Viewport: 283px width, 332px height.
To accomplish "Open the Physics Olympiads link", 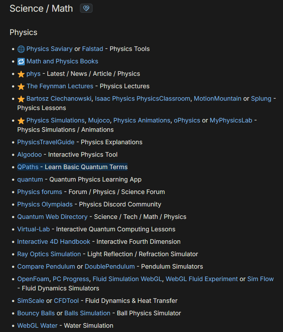I will pos(45,204).
